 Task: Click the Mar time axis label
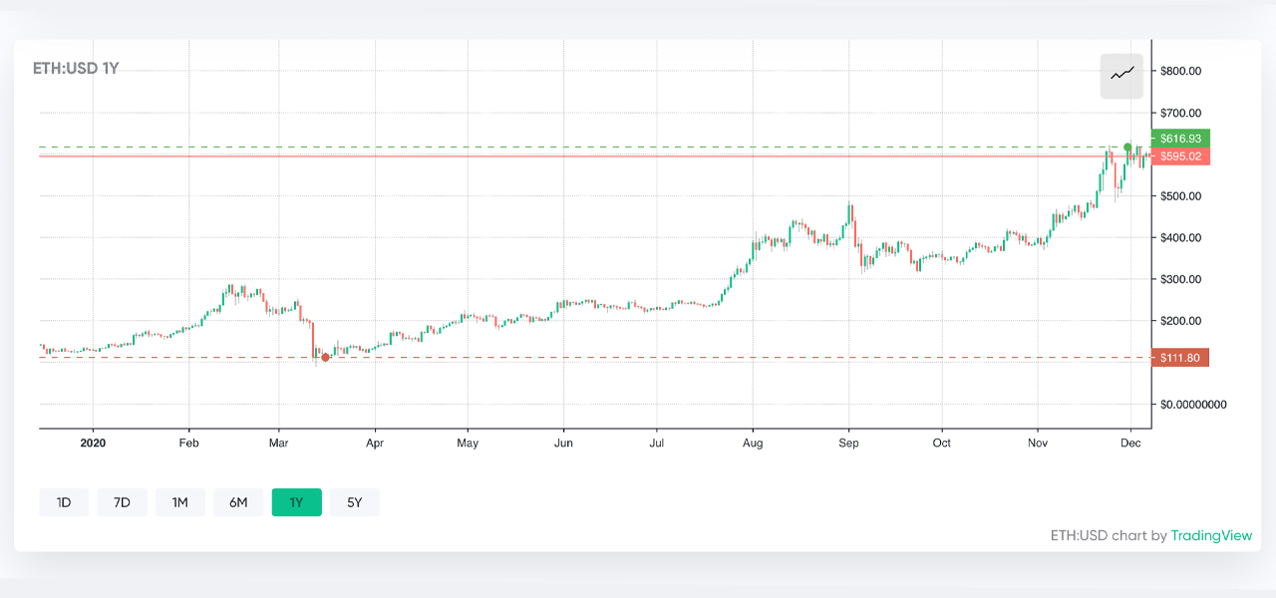click(x=280, y=442)
